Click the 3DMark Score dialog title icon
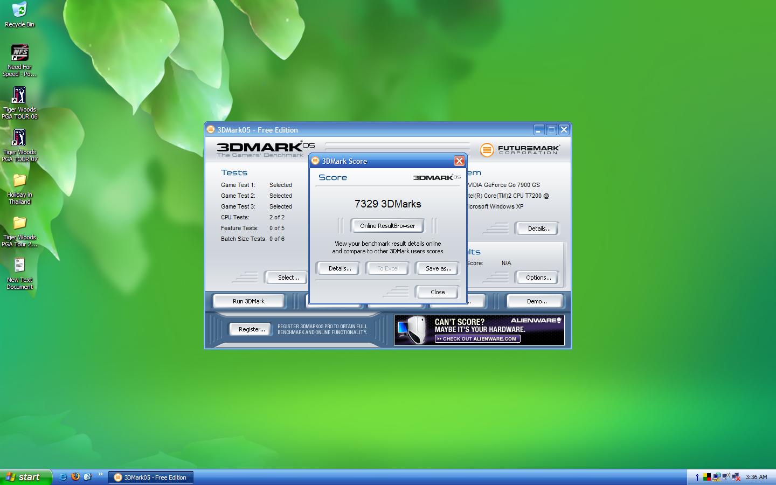This screenshot has width=776, height=485. tap(315, 161)
